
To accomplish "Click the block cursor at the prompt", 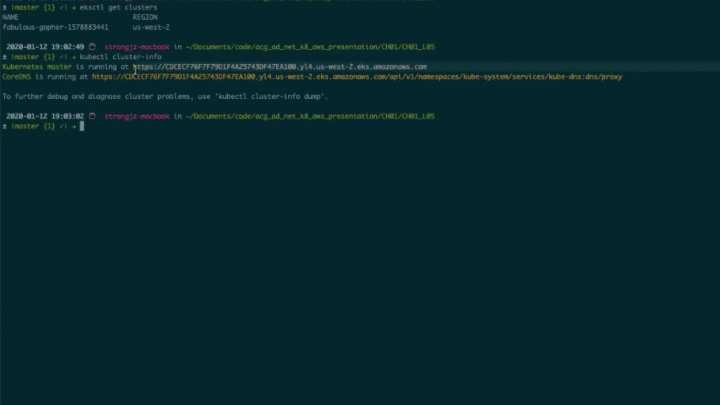I will (x=82, y=126).
